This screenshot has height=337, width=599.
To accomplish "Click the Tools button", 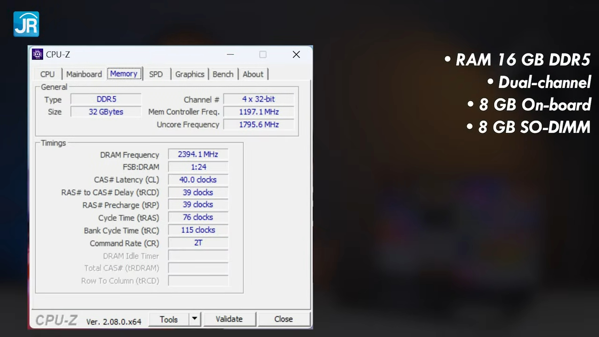I will pos(168,319).
